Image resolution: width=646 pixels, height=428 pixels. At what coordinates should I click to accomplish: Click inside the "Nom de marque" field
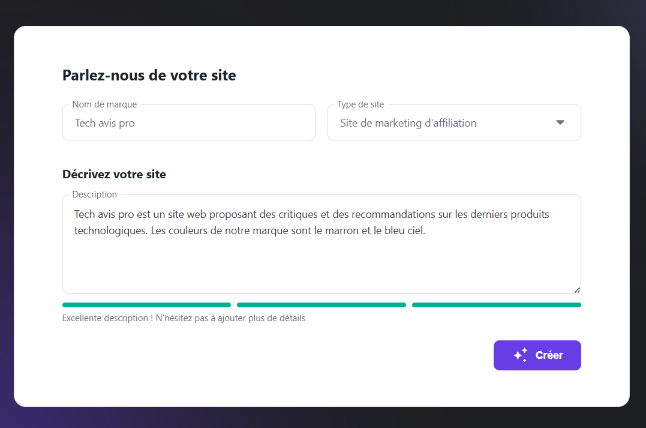pyautogui.click(x=188, y=122)
